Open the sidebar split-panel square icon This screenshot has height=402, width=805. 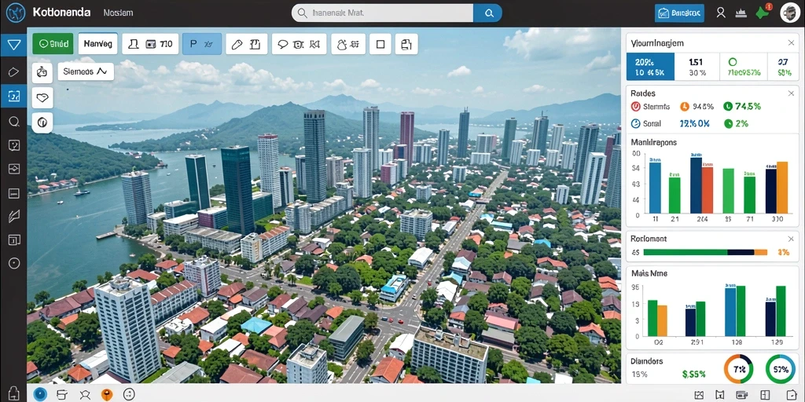click(x=14, y=239)
